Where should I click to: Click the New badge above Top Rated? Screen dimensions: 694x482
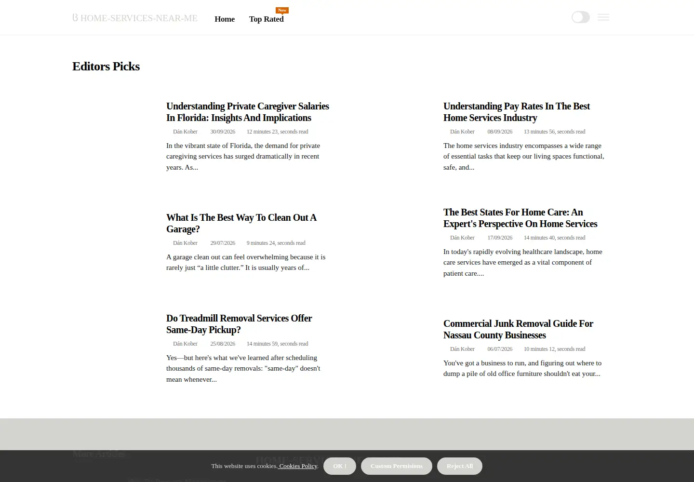(x=282, y=10)
